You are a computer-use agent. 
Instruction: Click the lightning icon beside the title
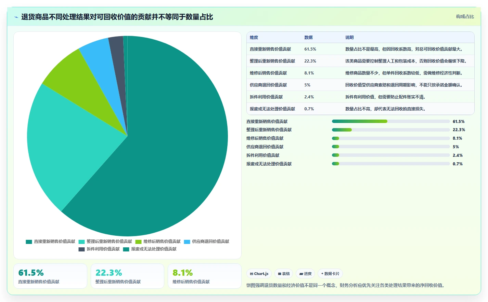tap(16, 17)
